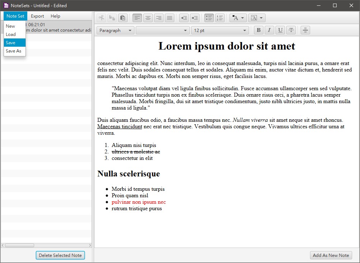The height and width of the screenshot is (263, 360).
Task: Toggle bold formatting
Action: (258, 31)
